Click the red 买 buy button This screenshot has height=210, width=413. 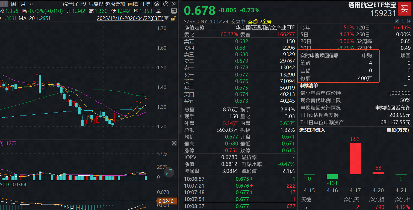[x=405, y=9]
